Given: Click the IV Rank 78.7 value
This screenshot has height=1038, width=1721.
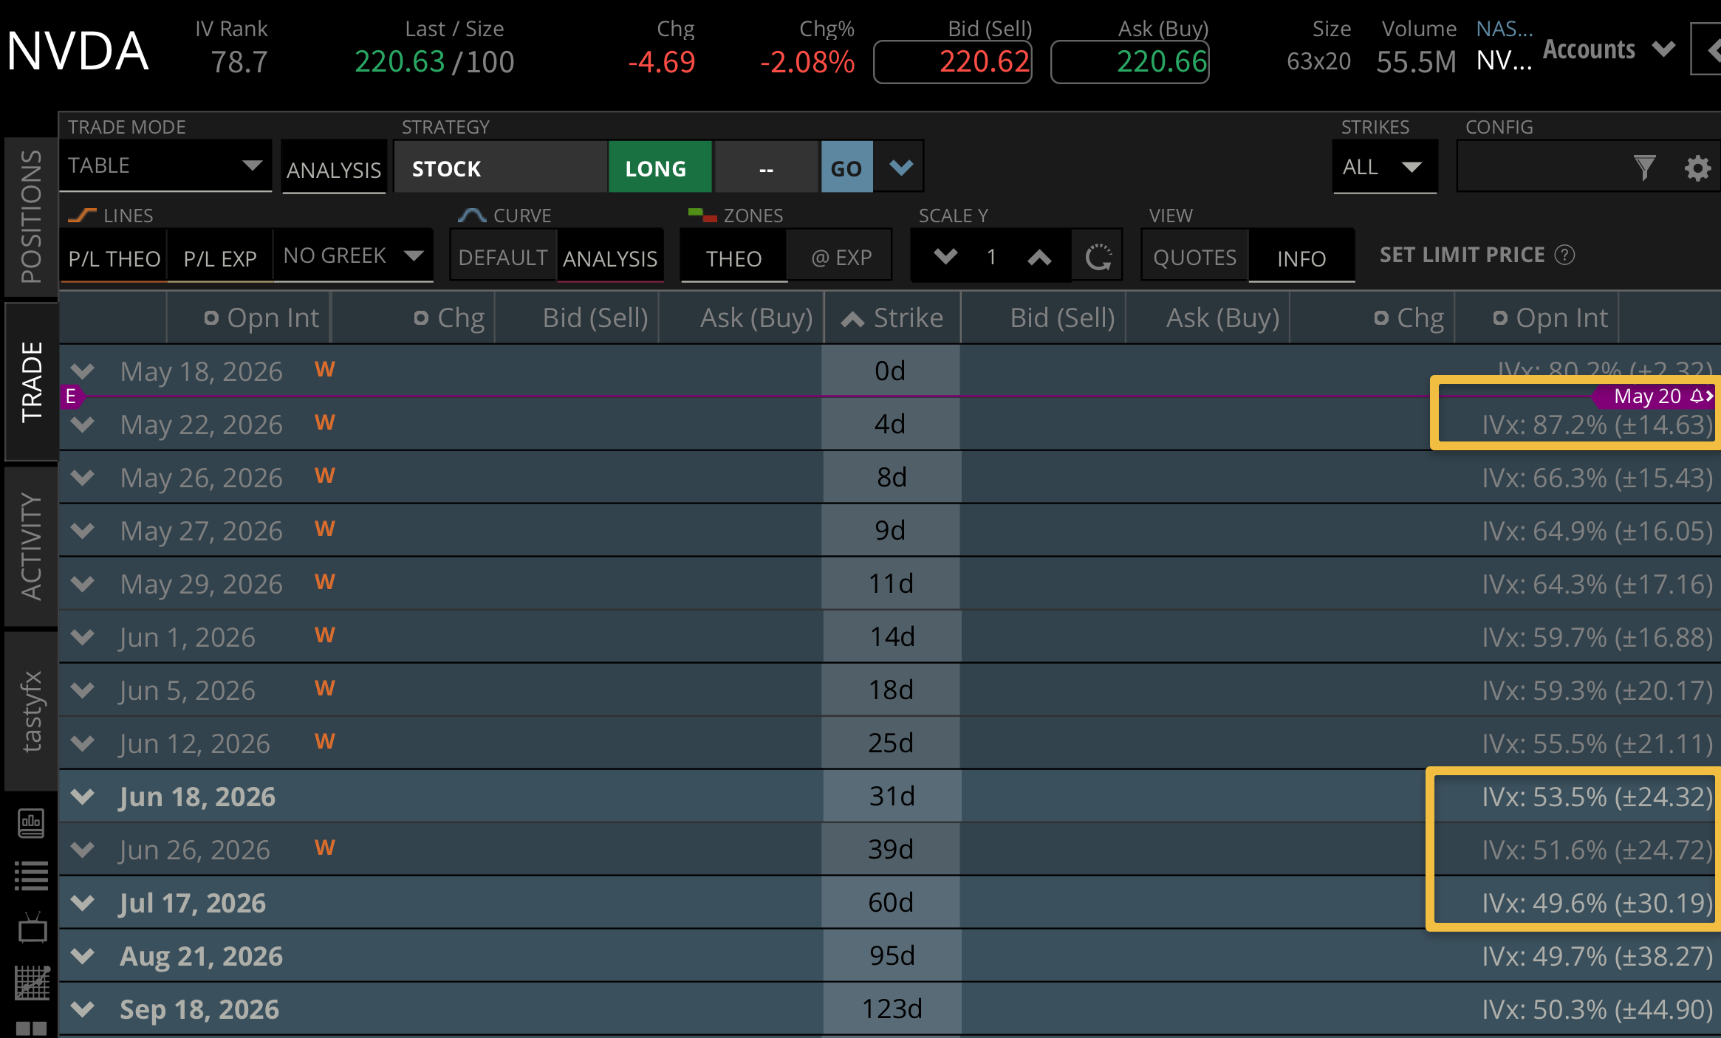Looking at the screenshot, I should 239,62.
